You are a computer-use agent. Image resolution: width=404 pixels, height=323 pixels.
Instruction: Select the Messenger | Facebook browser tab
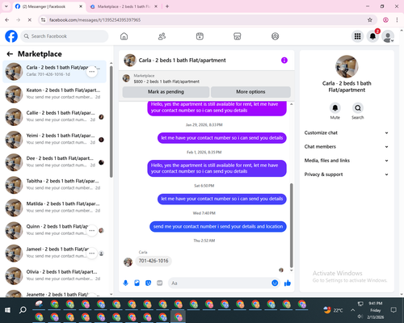48,6
